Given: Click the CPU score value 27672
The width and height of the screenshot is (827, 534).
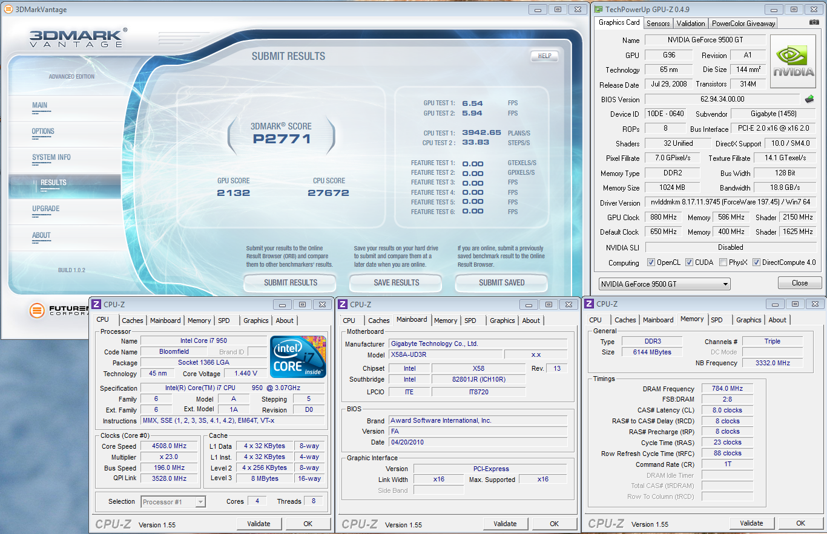Looking at the screenshot, I should 328,193.
